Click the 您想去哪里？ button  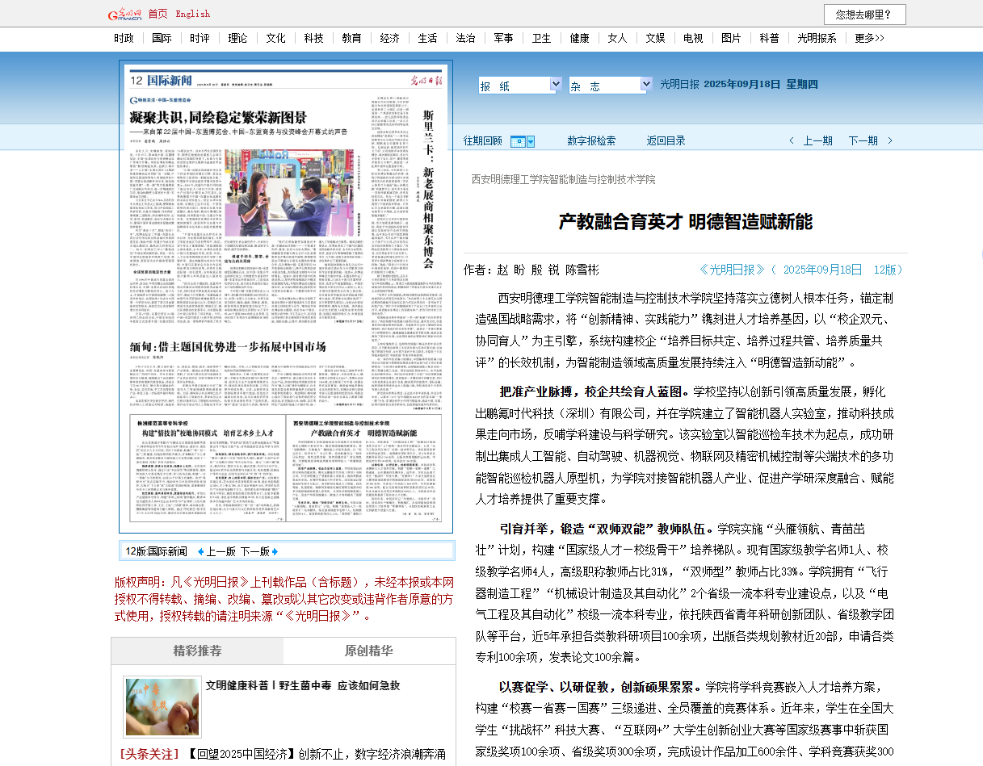864,15
